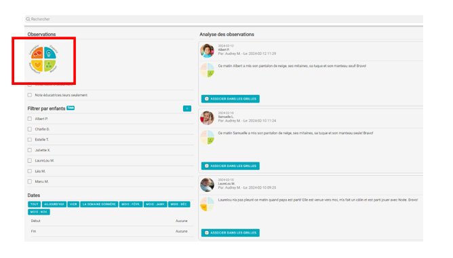This screenshot has width=453, height=258.
Task: Tick the Albert P. child filter checkbox
Action: pyautogui.click(x=30, y=119)
